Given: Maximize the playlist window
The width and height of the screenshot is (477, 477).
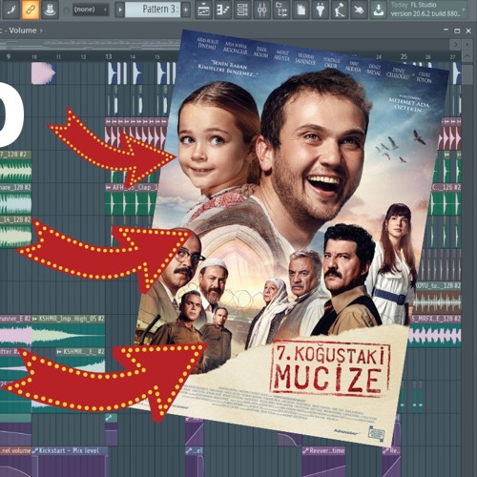Looking at the screenshot, I should [457, 31].
